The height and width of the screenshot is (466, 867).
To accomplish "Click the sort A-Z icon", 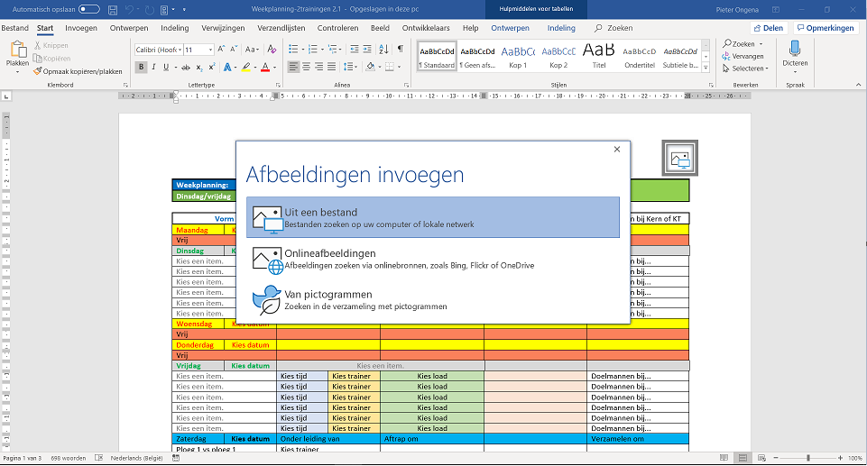I will (383, 50).
